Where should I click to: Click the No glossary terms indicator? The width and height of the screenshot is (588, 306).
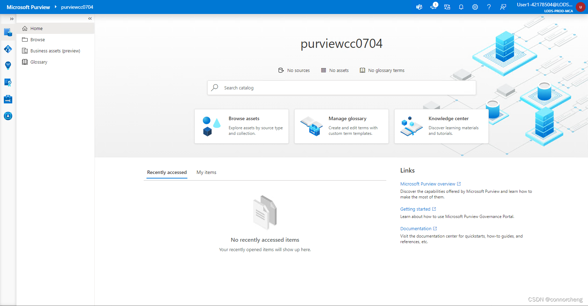click(x=382, y=70)
